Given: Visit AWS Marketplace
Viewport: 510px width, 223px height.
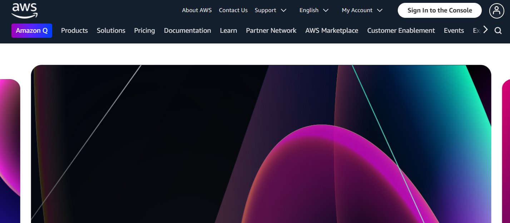Looking at the screenshot, I should (332, 31).
